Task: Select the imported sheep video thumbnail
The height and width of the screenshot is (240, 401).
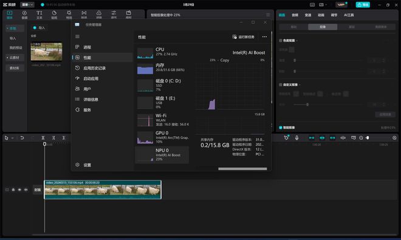Action: (46, 52)
